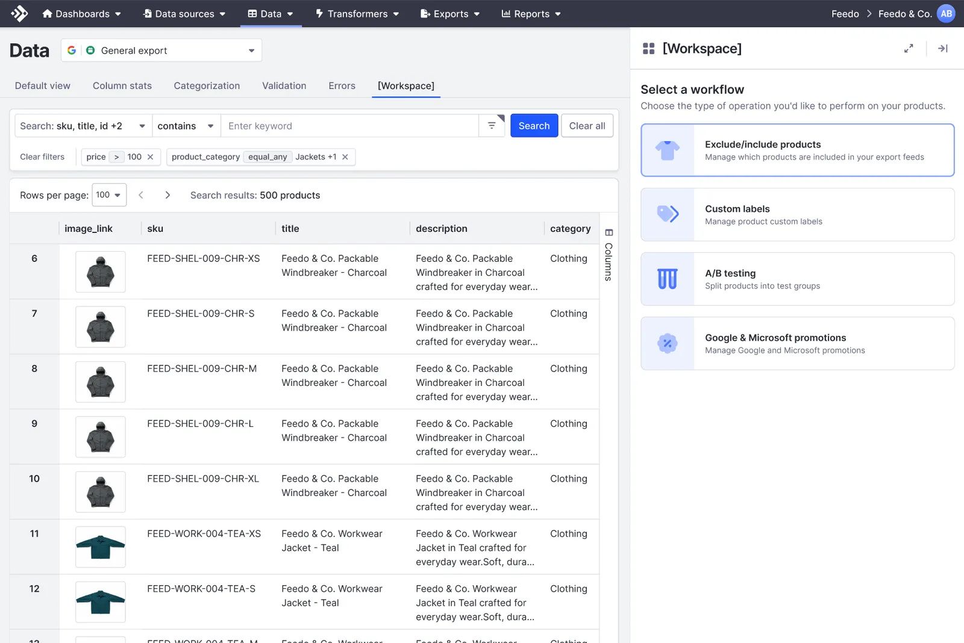Viewport: 964px width, 643px height.
Task: Click the app logo icon
Action: pos(19,13)
